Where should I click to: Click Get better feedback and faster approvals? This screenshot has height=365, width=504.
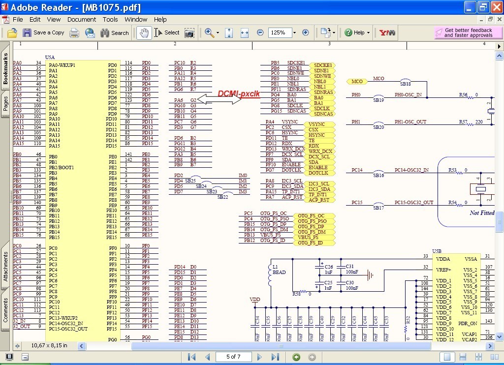click(x=468, y=32)
